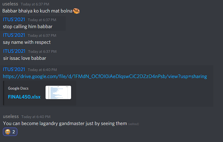Open the FINAL450.xlsx embed title
Viewport: 223px width, 142px height.
[x=24, y=97]
